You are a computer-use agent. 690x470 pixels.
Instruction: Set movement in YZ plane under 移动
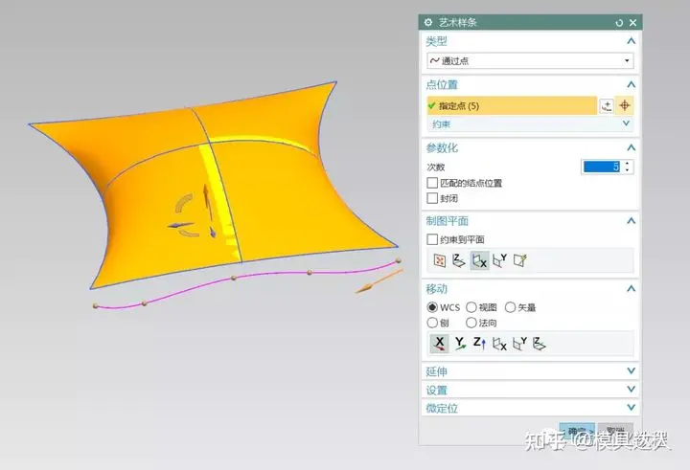click(x=499, y=344)
